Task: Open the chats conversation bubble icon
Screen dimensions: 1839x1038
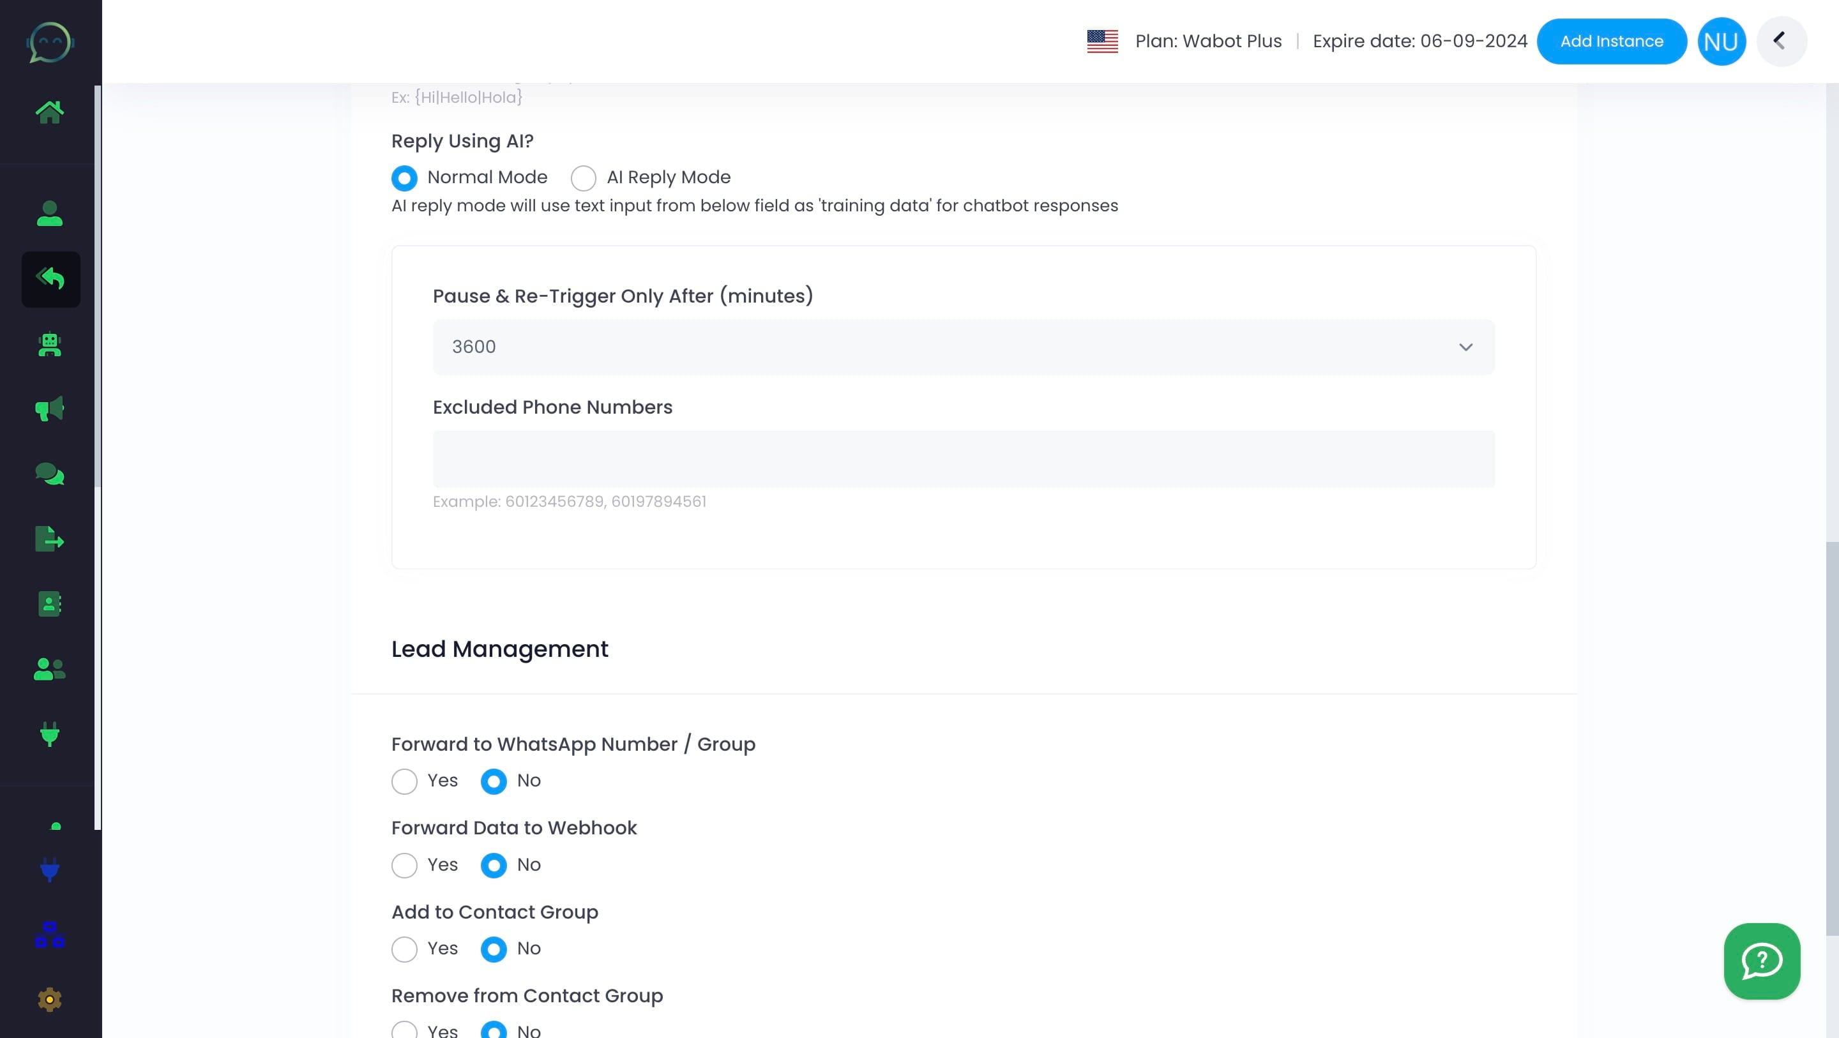Action: [50, 473]
